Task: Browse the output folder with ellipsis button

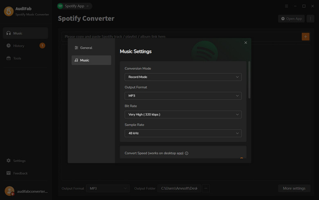Action: point(206,189)
